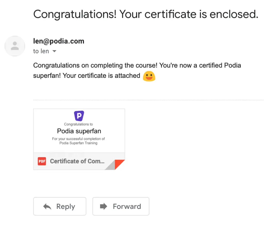The width and height of the screenshot is (264, 236).
Task: Open the "Certificate of Com..." attachment filename
Action: coord(77,161)
